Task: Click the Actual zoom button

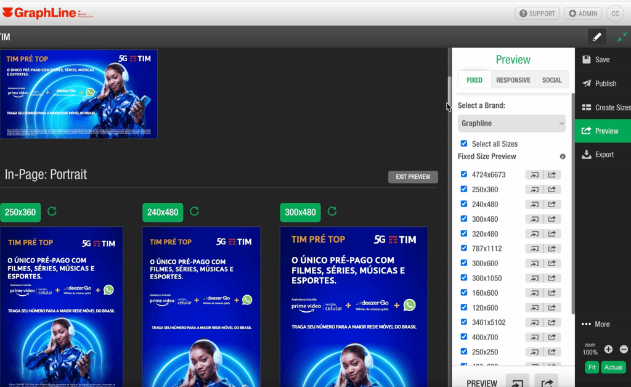Action: 613,367
